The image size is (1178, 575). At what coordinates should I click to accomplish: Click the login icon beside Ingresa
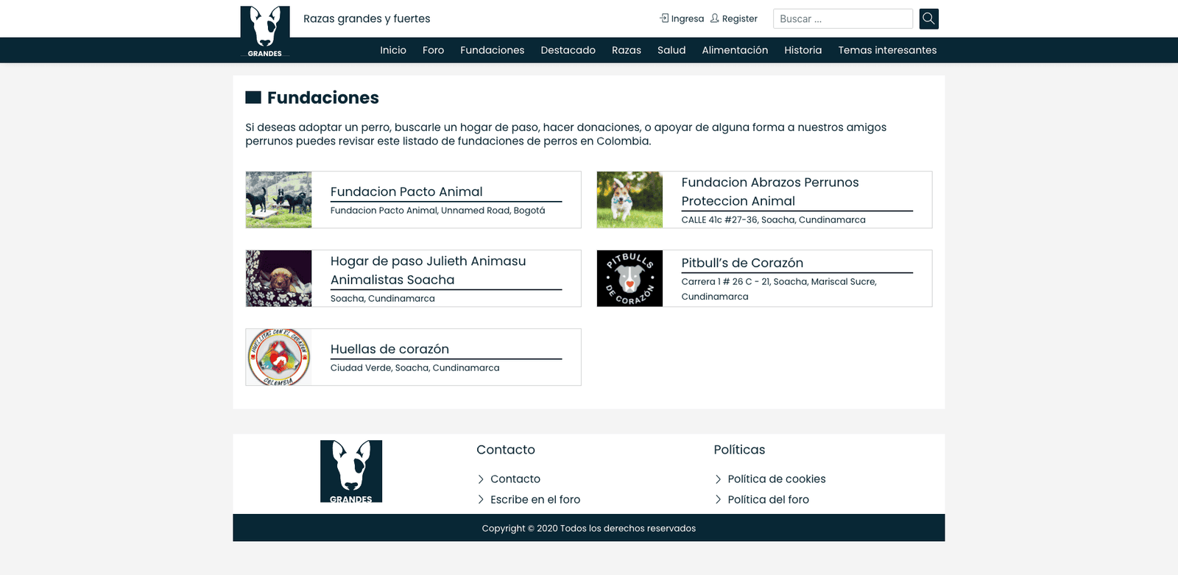pos(665,18)
